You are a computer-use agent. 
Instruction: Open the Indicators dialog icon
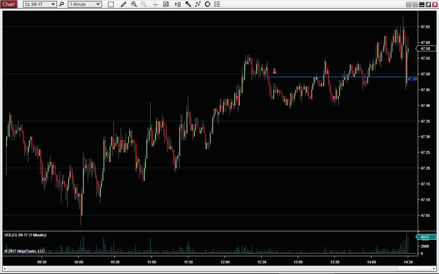pos(198,4)
